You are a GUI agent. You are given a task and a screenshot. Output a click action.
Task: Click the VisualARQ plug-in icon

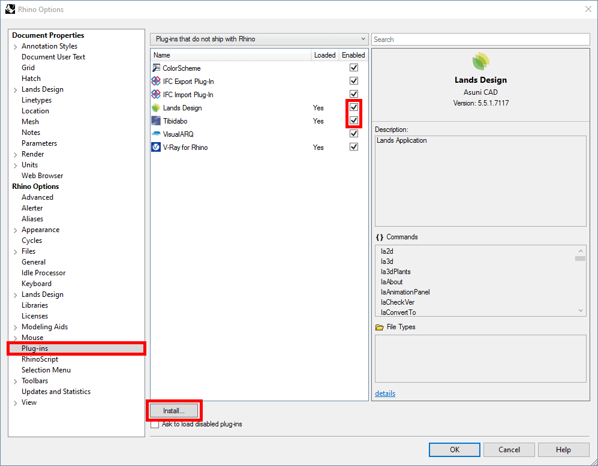click(x=156, y=134)
